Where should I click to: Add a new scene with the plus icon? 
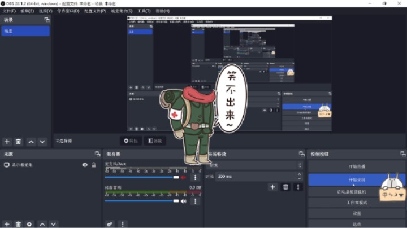[7, 142]
